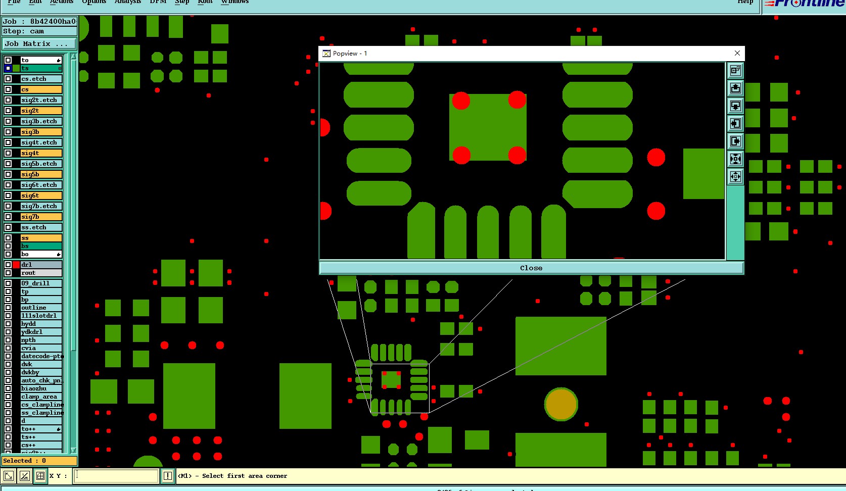Screen dimensions: 846x491
Task: Select the sig6t.etch layer name
Action: tap(41, 185)
